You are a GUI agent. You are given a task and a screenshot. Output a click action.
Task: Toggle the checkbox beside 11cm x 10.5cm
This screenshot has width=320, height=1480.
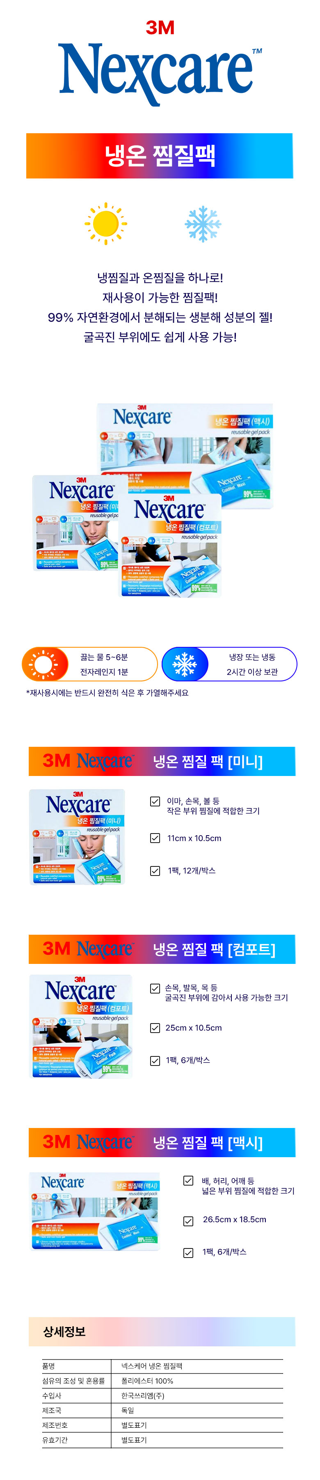click(x=155, y=838)
